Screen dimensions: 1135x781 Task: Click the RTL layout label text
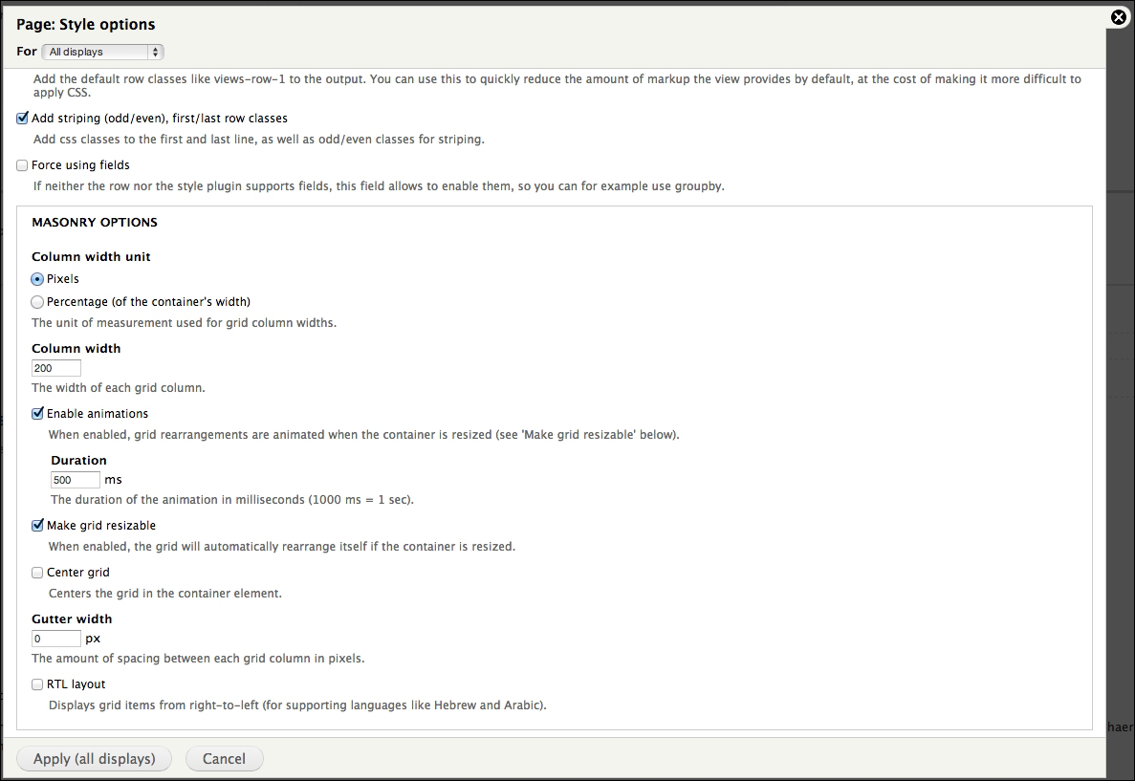pos(76,684)
